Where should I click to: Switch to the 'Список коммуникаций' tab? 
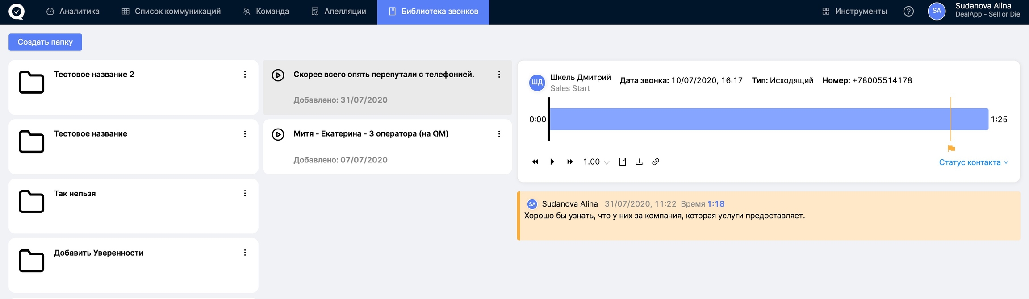pos(171,12)
